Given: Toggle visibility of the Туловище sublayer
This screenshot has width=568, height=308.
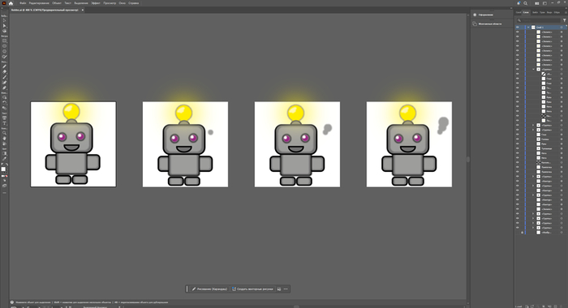Looking at the screenshot, I should 518,148.
